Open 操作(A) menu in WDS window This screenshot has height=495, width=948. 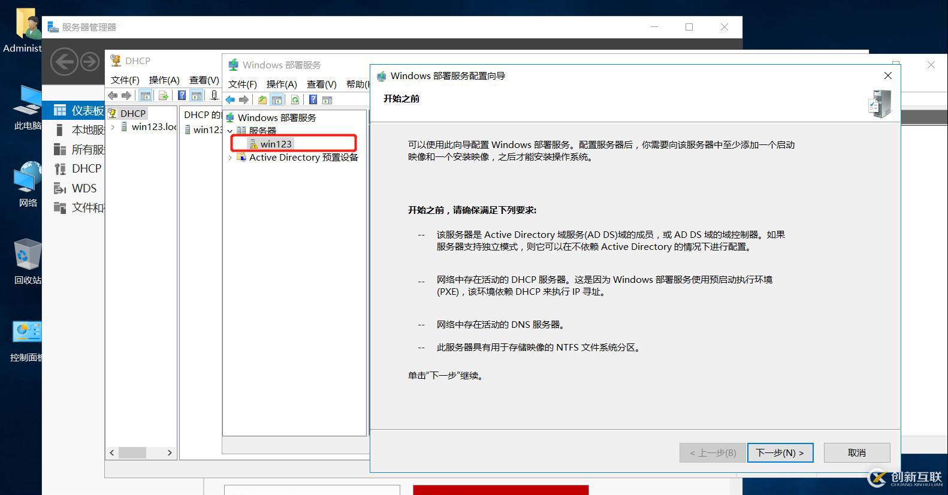click(282, 84)
